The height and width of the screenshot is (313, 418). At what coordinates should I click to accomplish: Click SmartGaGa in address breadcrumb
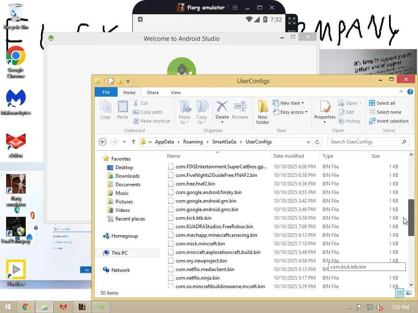(x=224, y=142)
